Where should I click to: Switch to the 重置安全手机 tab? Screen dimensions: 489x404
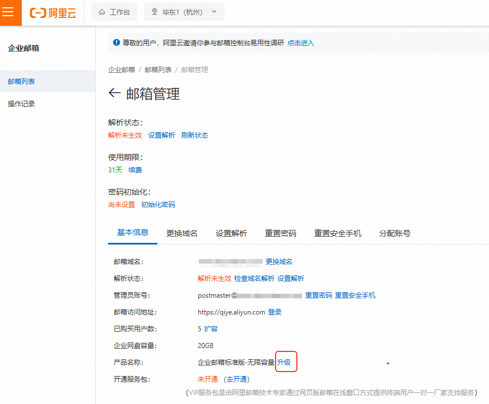coord(338,233)
